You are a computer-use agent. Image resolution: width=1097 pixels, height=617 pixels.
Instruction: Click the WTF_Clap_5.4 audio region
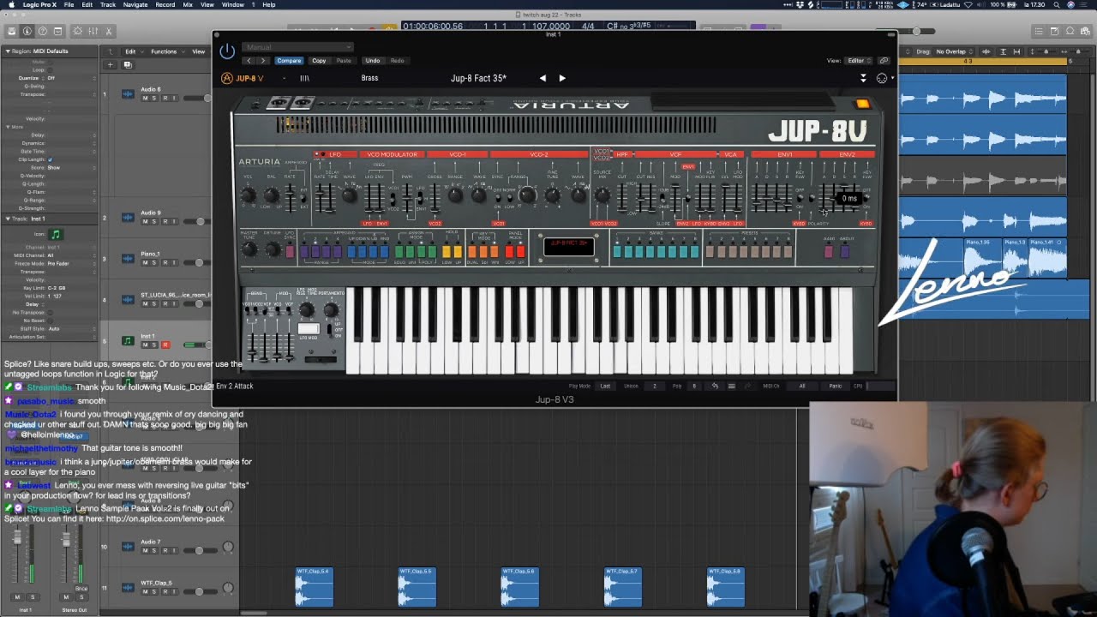point(314,587)
